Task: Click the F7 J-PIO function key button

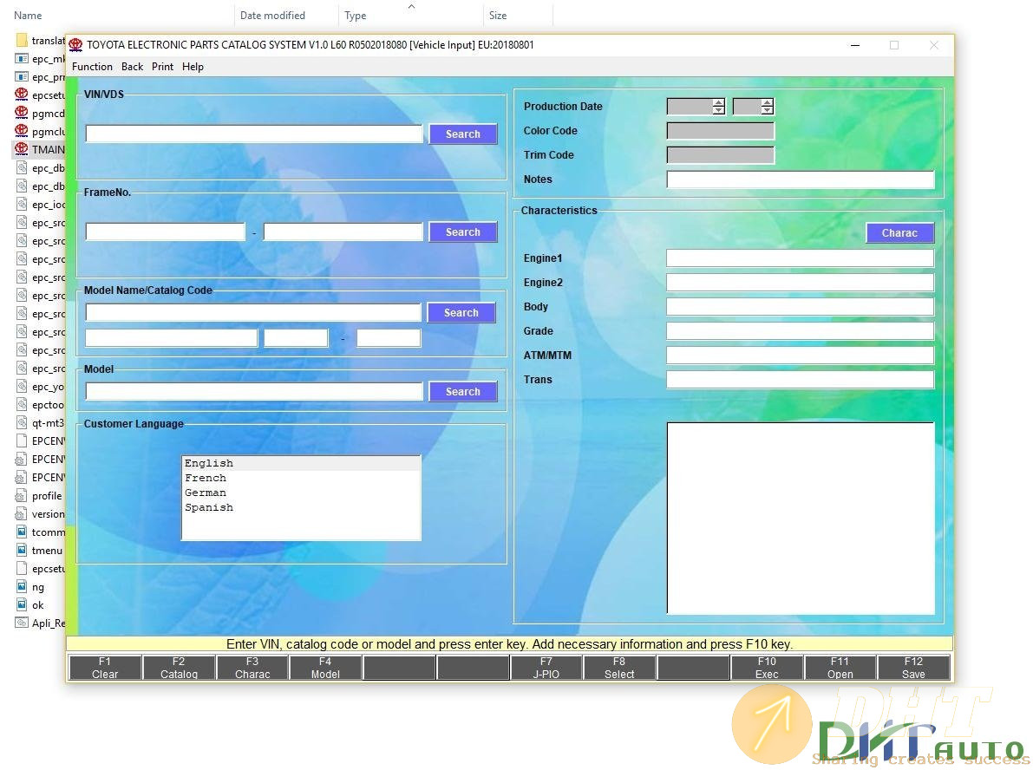Action: pyautogui.click(x=546, y=667)
